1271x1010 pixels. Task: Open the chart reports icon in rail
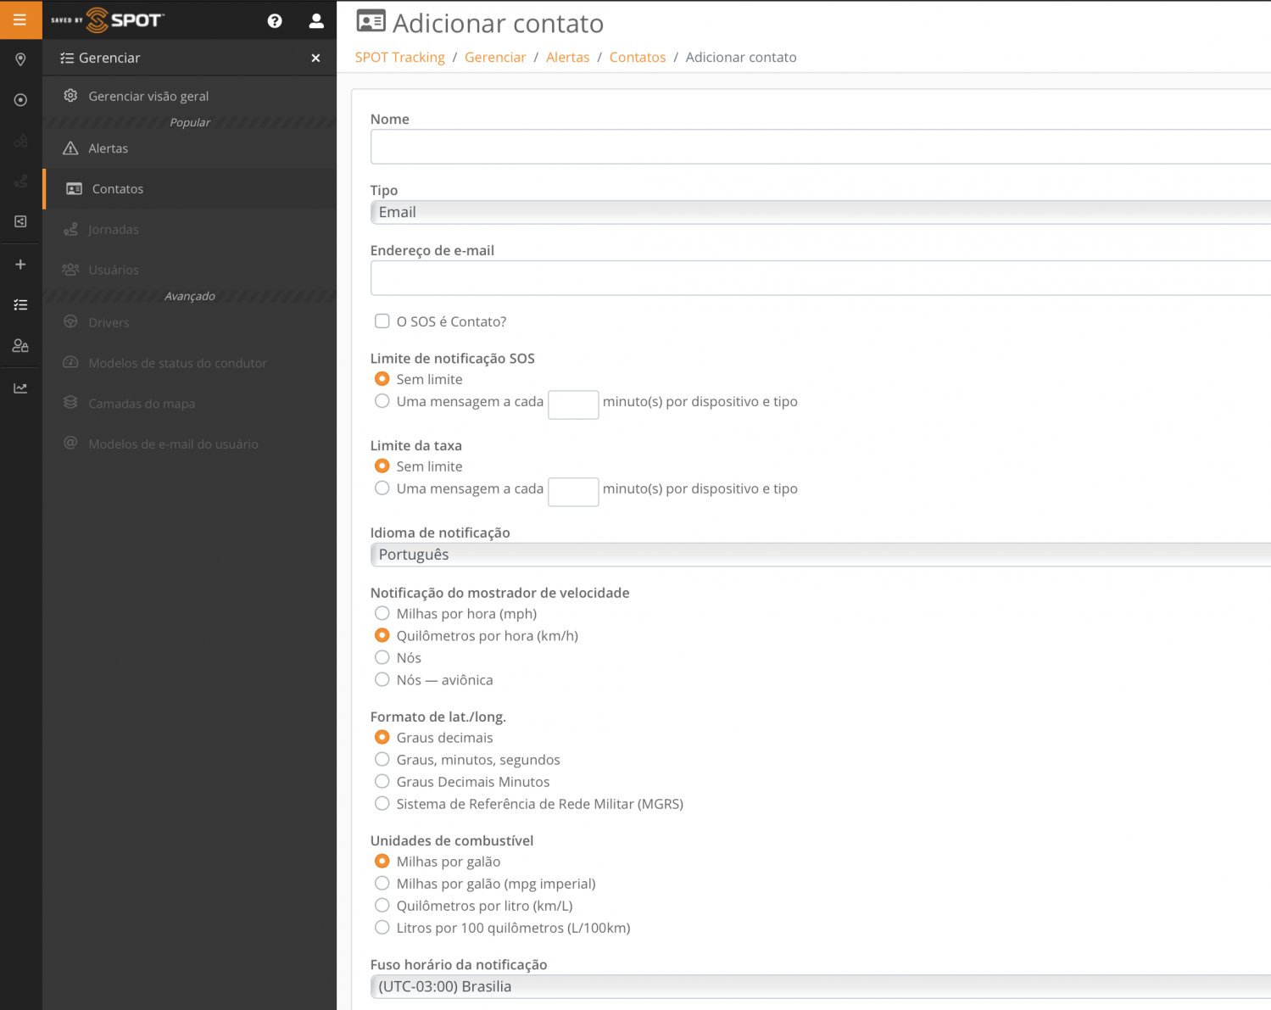20,388
